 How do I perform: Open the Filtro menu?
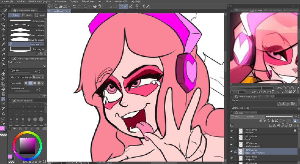108,2
